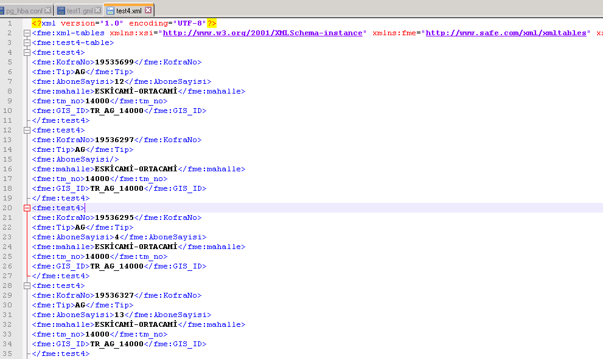This screenshot has height=359, width=603.
Task: Open the safe.com xmltables link
Action: coord(506,33)
